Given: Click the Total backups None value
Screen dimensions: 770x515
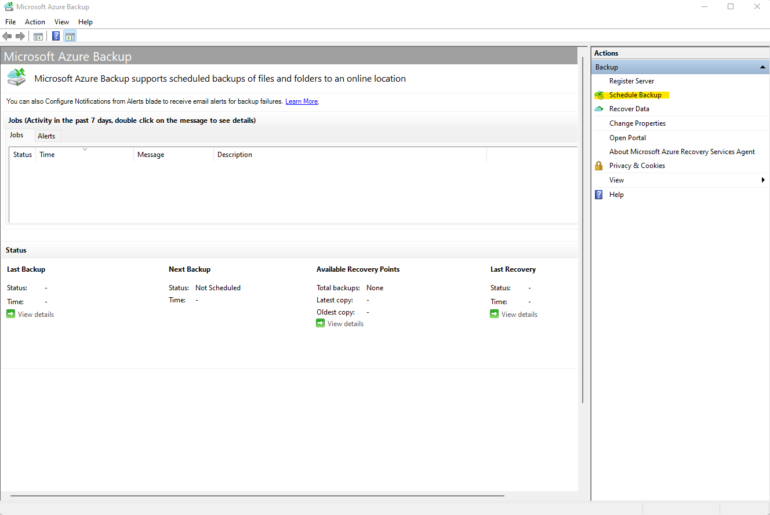Looking at the screenshot, I should (375, 288).
